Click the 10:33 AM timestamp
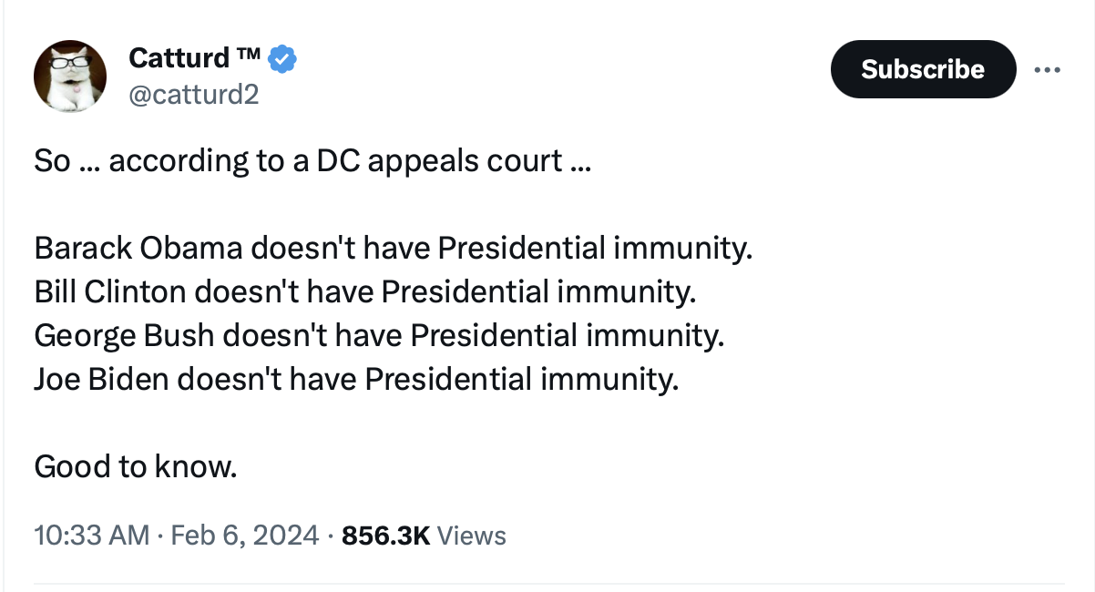1095x592 pixels. point(91,535)
